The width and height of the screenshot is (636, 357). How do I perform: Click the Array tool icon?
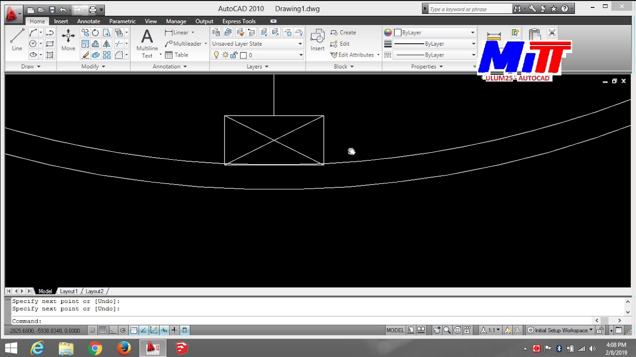point(106,55)
